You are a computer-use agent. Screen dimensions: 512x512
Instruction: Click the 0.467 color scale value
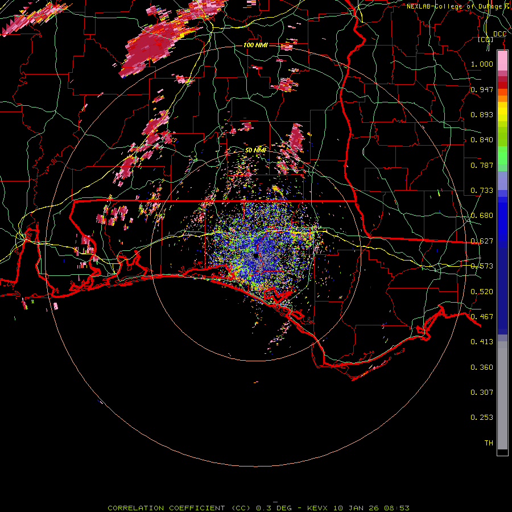482,317
